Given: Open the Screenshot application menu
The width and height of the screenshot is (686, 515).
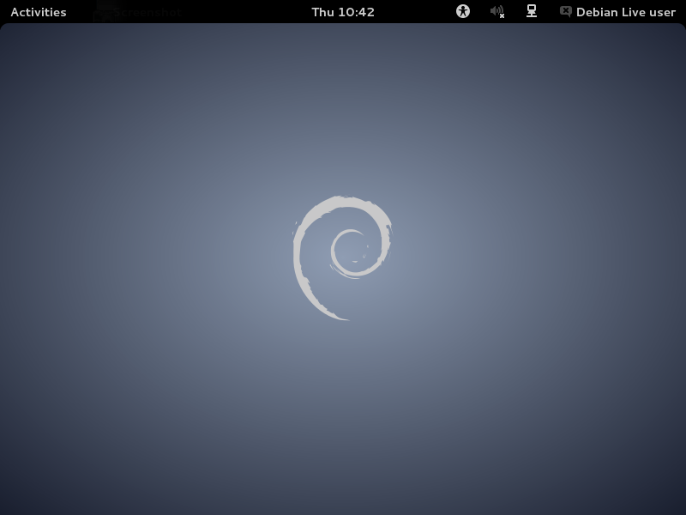Looking at the screenshot, I should (x=137, y=12).
